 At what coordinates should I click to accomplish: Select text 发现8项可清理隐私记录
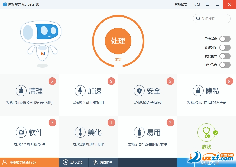[206, 103]
